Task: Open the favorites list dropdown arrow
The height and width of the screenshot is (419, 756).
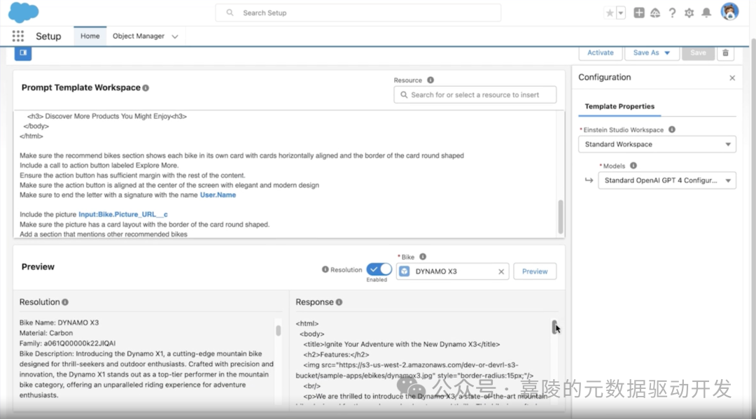Action: pyautogui.click(x=621, y=13)
